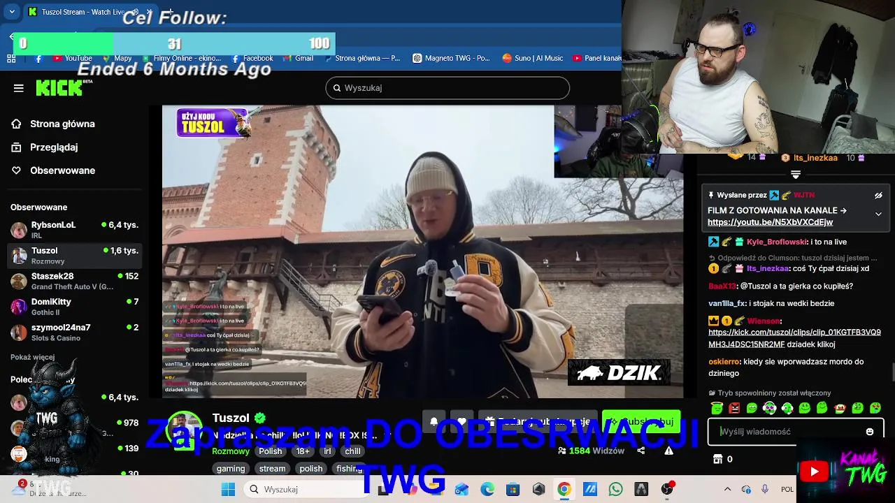This screenshot has height=503, width=895.
Task: Open Microsoft Edge from taskbar
Action: click(487, 489)
